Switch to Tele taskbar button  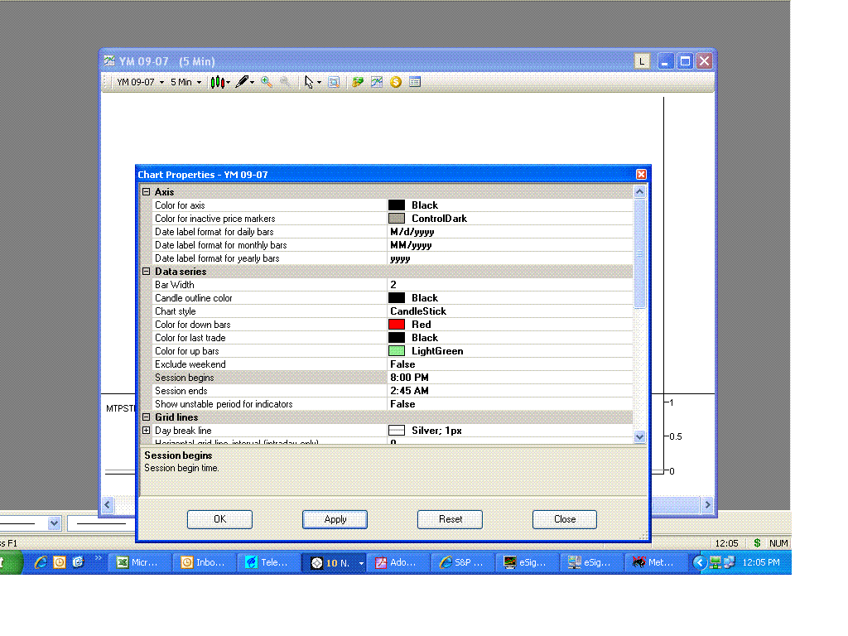(269, 562)
